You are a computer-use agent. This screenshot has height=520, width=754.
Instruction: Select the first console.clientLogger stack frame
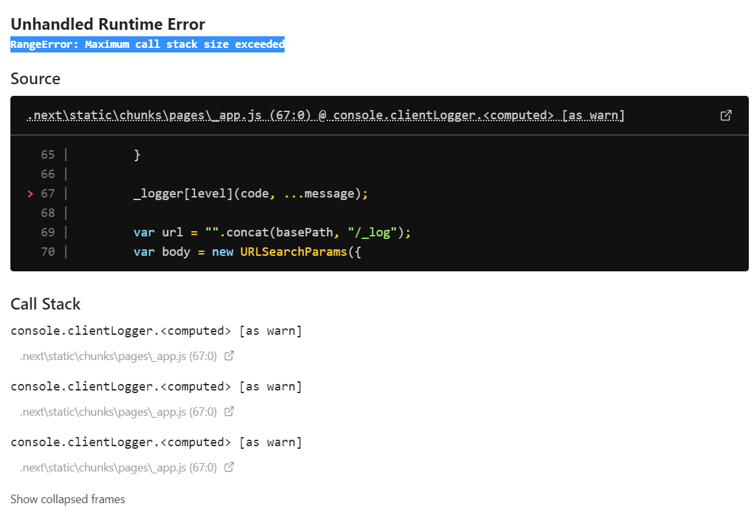pos(156,330)
